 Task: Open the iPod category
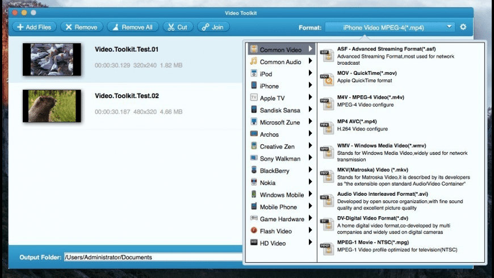[x=281, y=74]
